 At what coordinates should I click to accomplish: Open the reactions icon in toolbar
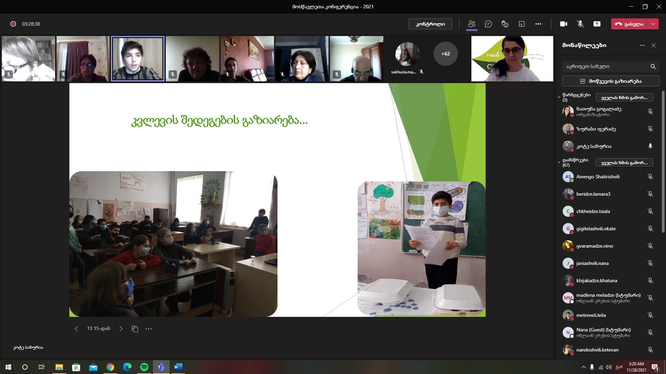[x=505, y=24]
